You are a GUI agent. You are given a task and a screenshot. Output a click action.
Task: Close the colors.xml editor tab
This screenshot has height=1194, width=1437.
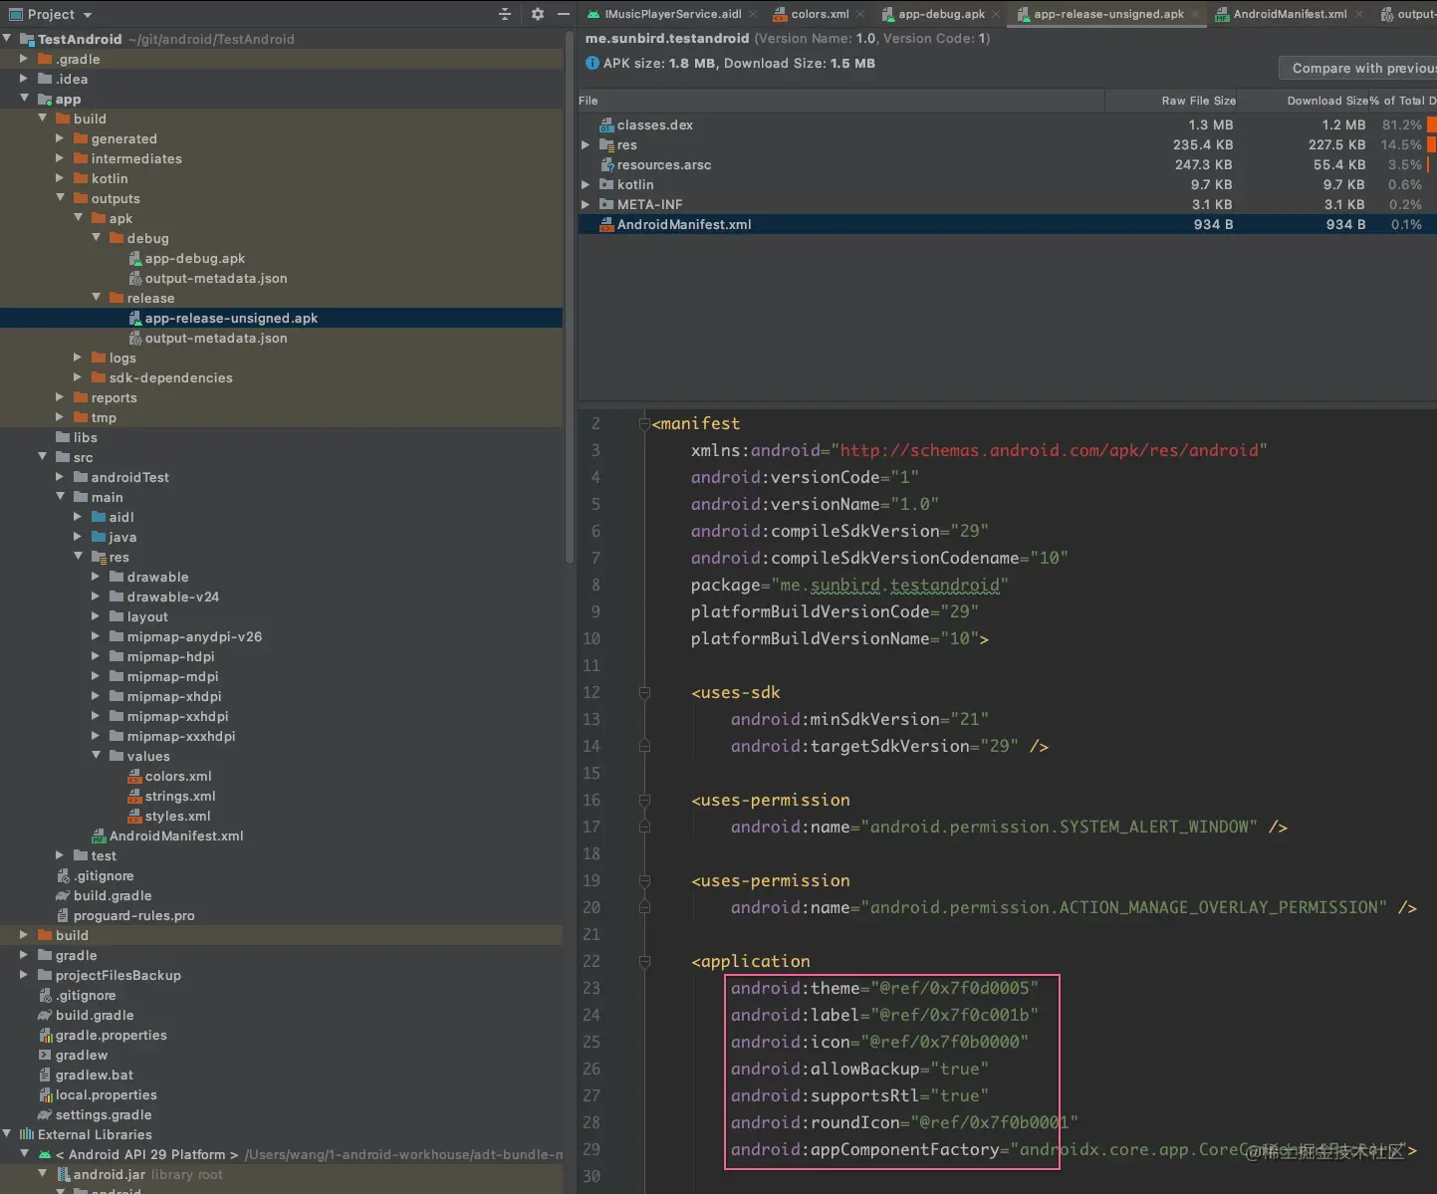[860, 14]
